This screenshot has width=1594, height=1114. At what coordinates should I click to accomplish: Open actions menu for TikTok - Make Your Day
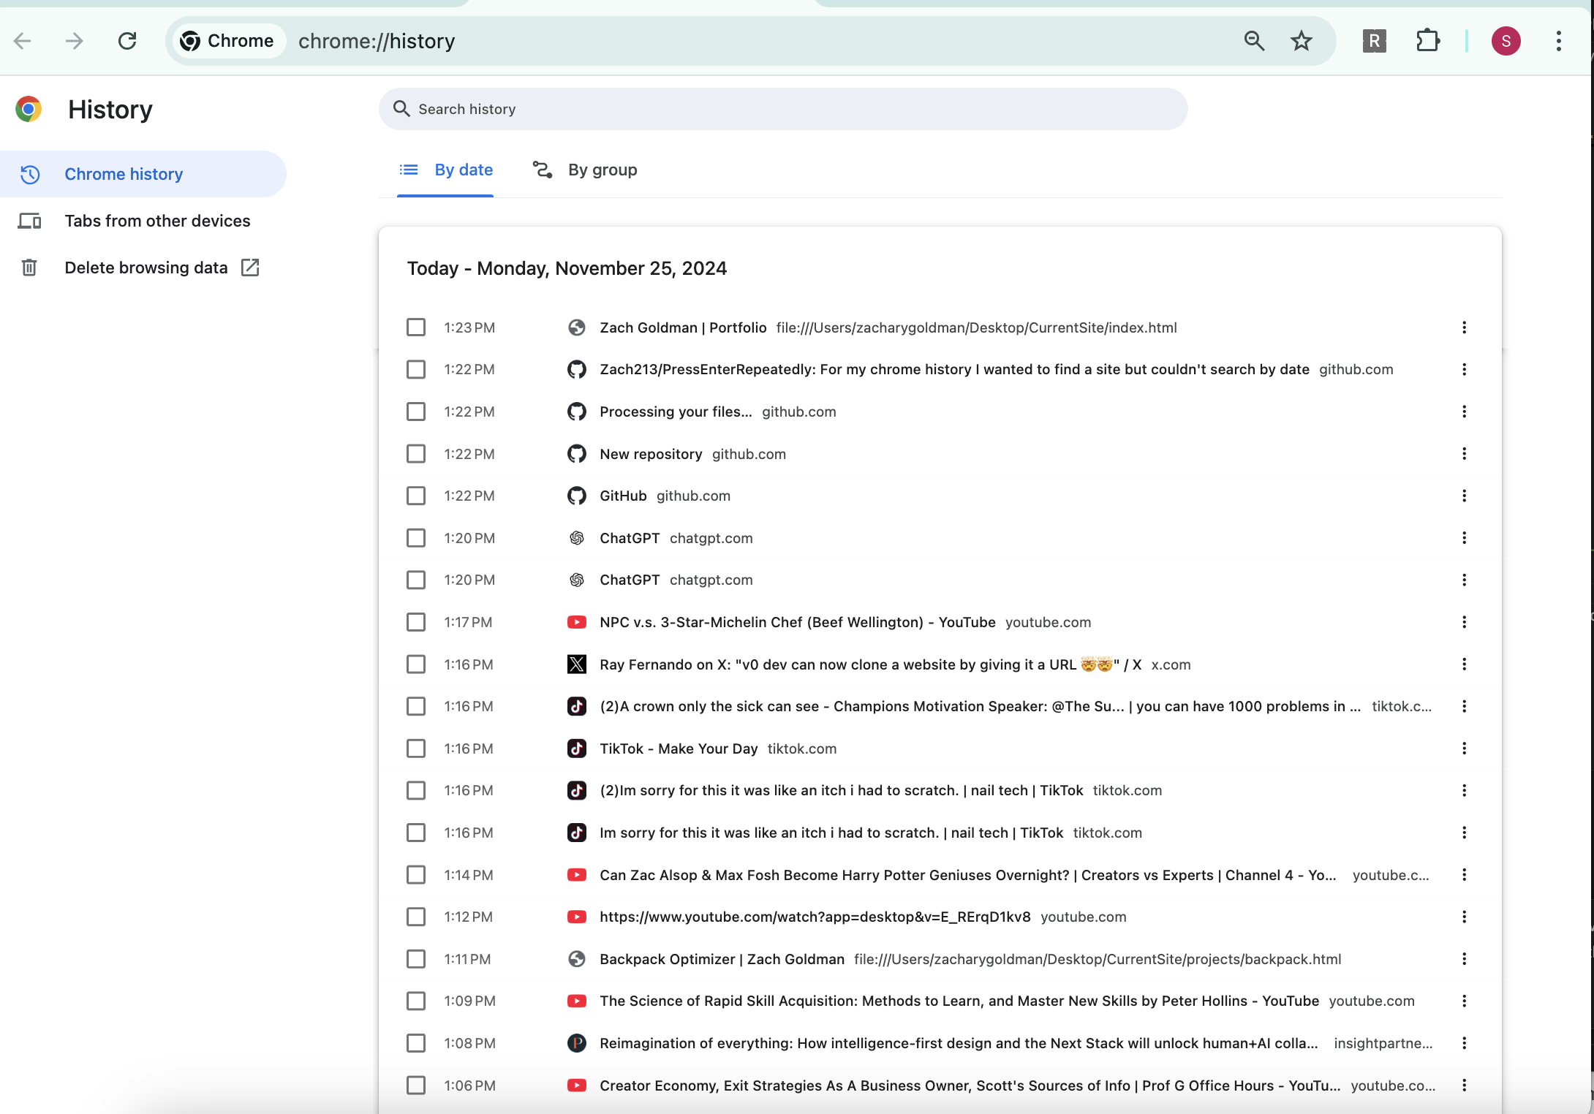[1464, 749]
